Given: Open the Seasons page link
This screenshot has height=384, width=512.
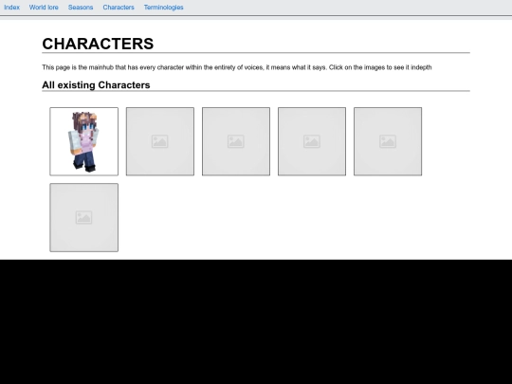Looking at the screenshot, I should click(x=81, y=8).
